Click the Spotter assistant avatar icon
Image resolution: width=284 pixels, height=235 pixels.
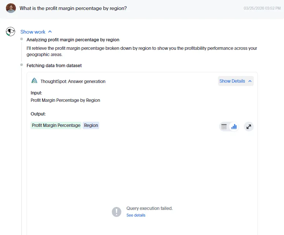10,32
